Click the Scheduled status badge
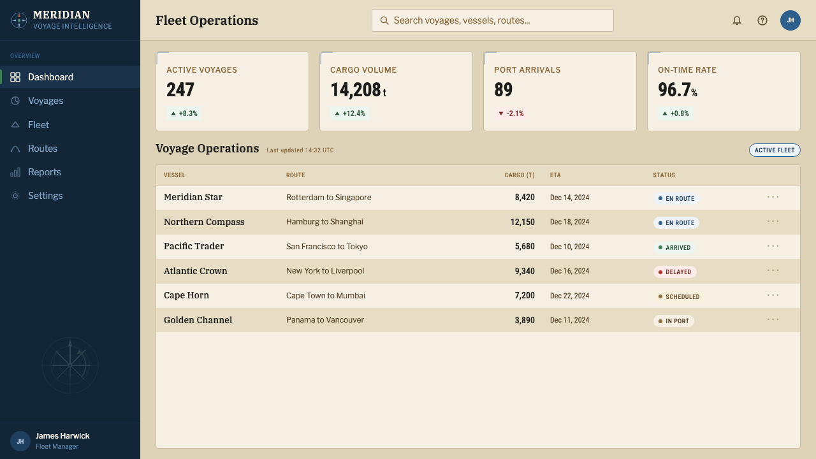Viewport: 816px width, 459px height. (679, 296)
